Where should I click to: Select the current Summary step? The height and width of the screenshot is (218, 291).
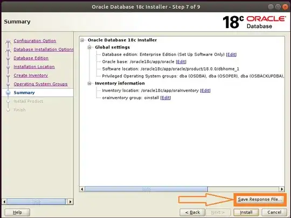point(24,93)
